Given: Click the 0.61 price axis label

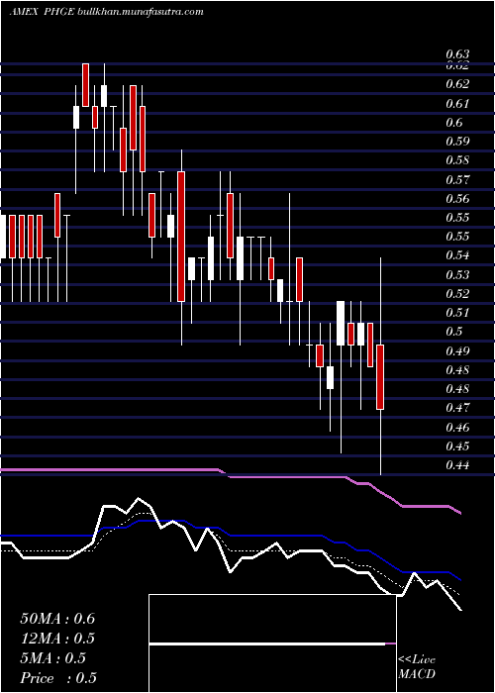Looking at the screenshot, I should pyautogui.click(x=457, y=103).
